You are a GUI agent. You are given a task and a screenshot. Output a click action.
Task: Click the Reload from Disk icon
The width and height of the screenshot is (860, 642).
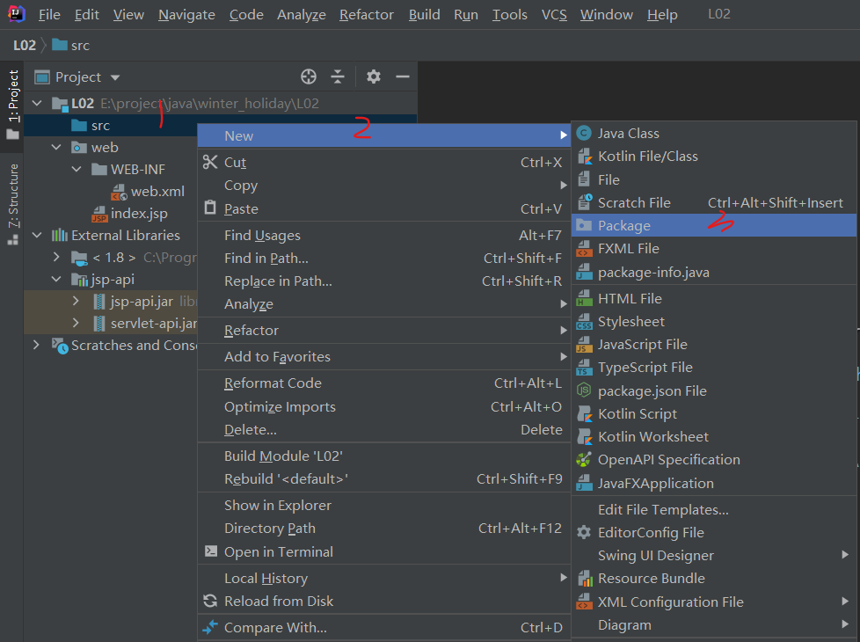click(x=210, y=601)
